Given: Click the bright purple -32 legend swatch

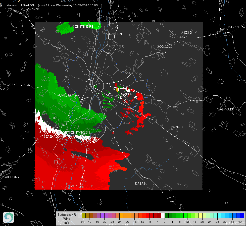Looking at the screenshot, I should 103,216.
